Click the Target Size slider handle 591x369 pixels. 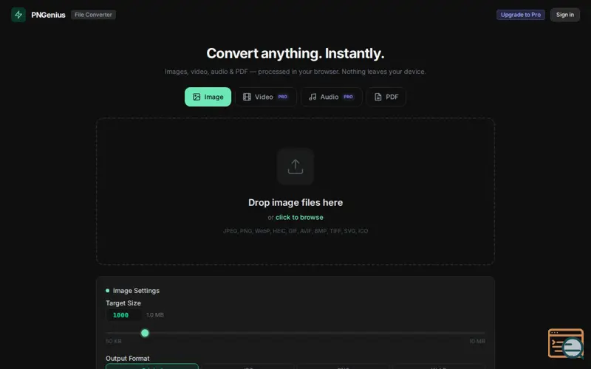(145, 333)
